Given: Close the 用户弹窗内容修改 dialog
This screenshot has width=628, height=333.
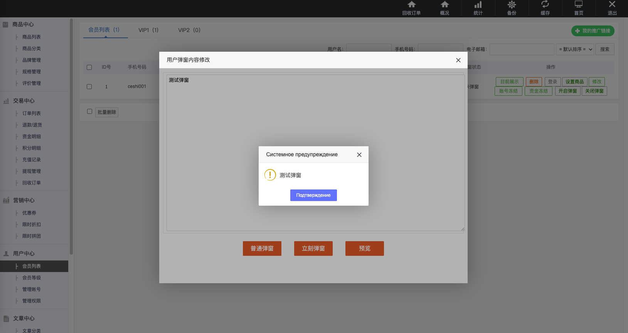Looking at the screenshot, I should (458, 60).
